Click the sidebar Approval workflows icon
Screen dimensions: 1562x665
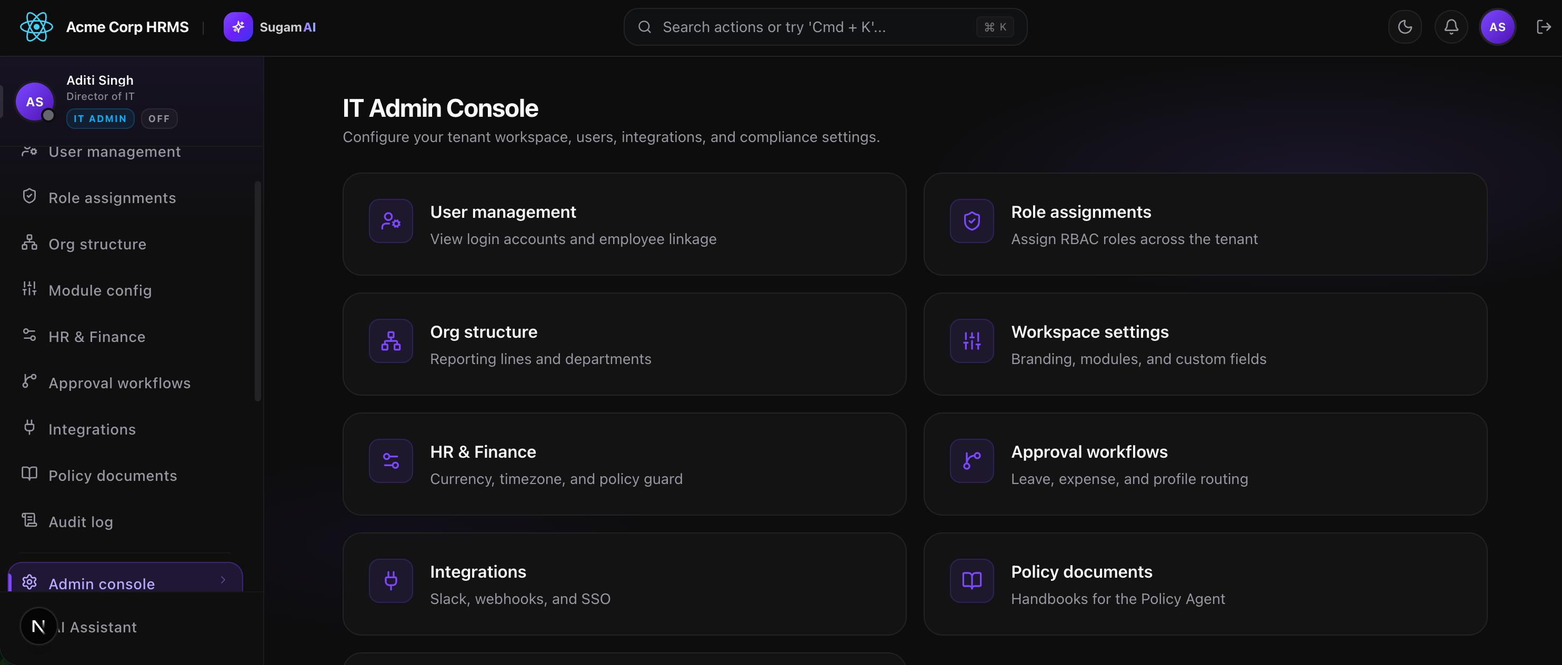pyautogui.click(x=29, y=381)
